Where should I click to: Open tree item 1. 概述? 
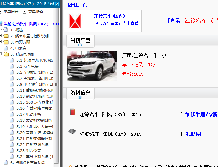16,30
